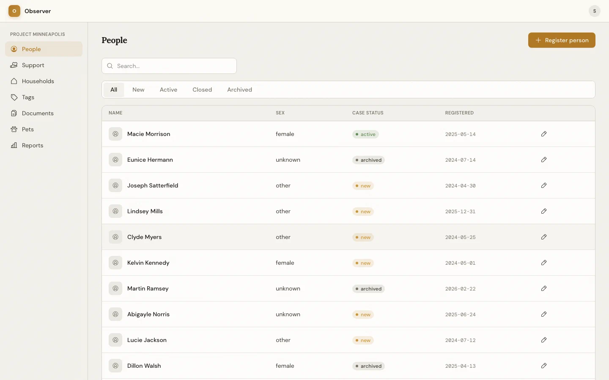Select the Active case filter
The image size is (609, 380).
pos(168,90)
